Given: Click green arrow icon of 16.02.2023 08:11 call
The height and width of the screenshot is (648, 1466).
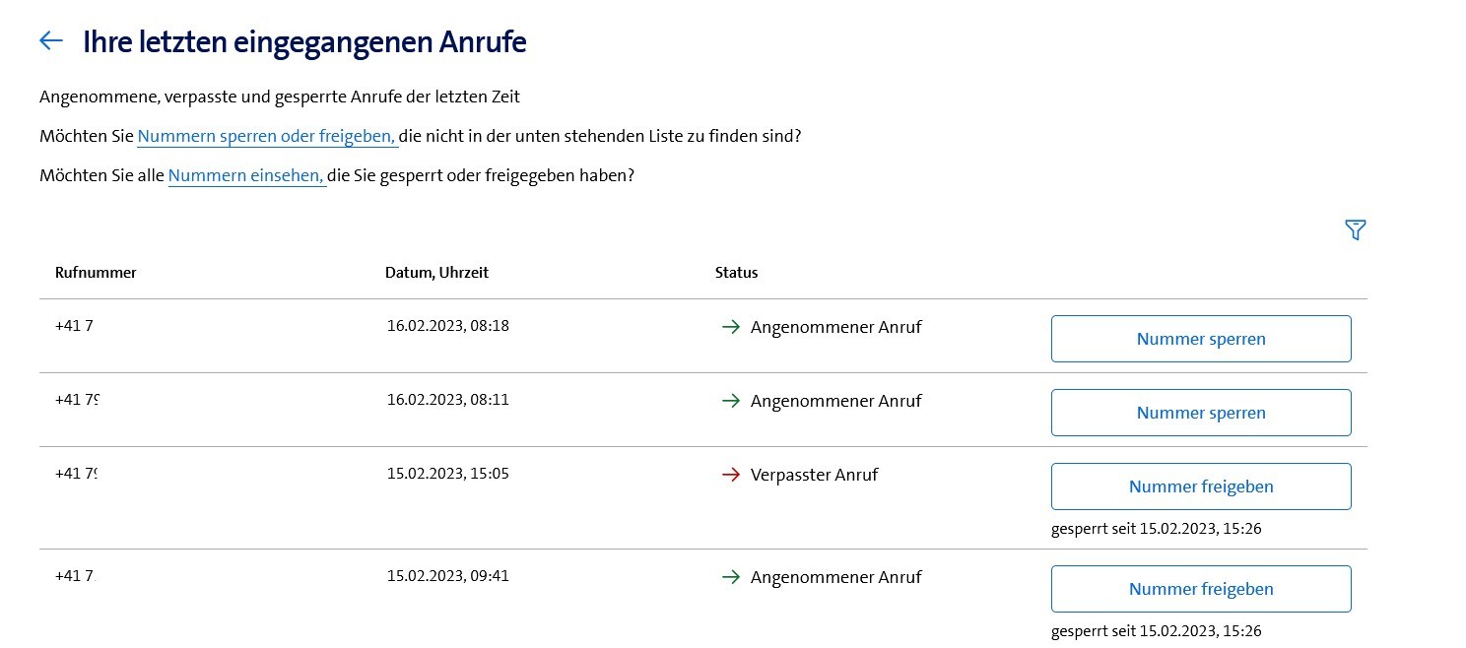Looking at the screenshot, I should coord(731,401).
